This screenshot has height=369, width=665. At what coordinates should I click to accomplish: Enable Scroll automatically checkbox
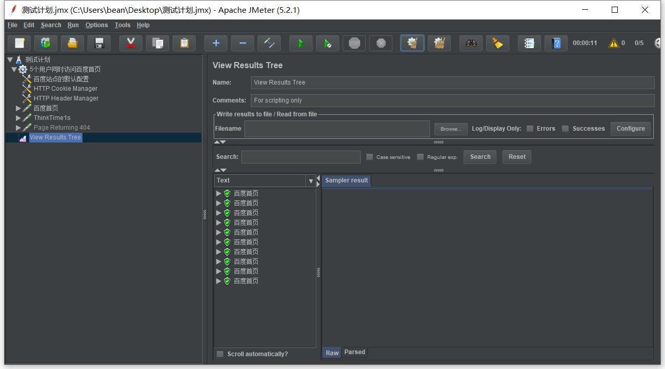220,354
